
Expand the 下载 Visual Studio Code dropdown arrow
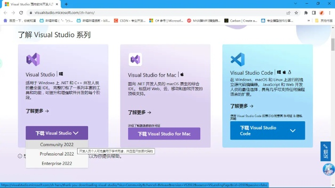293,131
